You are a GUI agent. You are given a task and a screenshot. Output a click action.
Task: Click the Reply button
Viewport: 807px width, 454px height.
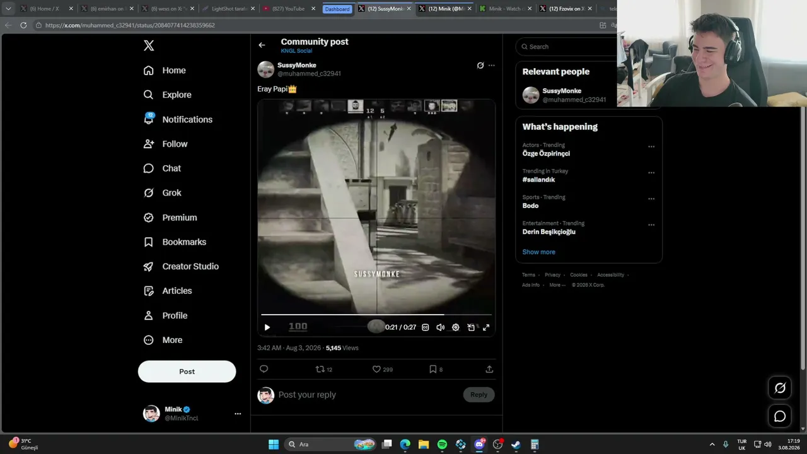click(x=479, y=395)
